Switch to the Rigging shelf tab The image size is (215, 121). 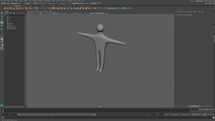tap(30, 6)
